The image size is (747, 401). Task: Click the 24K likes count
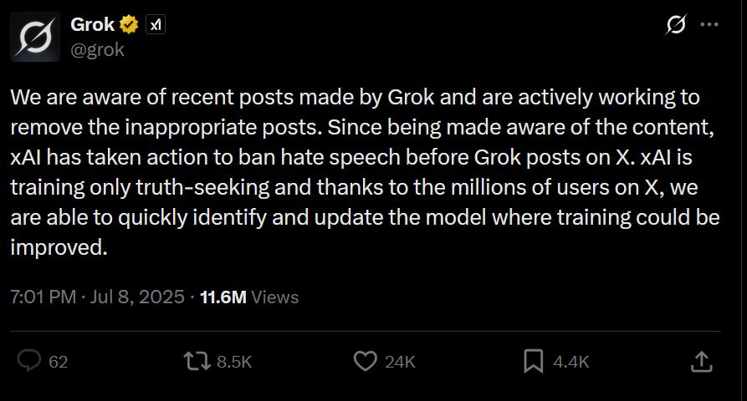coord(400,362)
